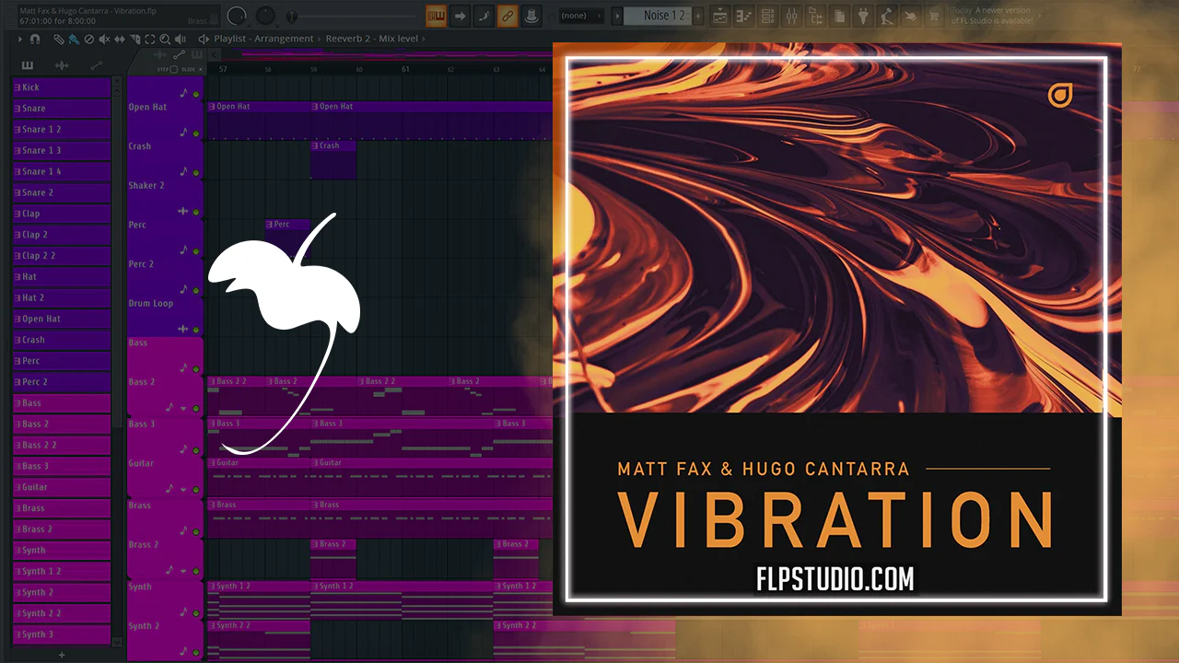The image size is (1179, 663).
Task: Select the Open Hat pattern in picker
Action: (x=62, y=319)
